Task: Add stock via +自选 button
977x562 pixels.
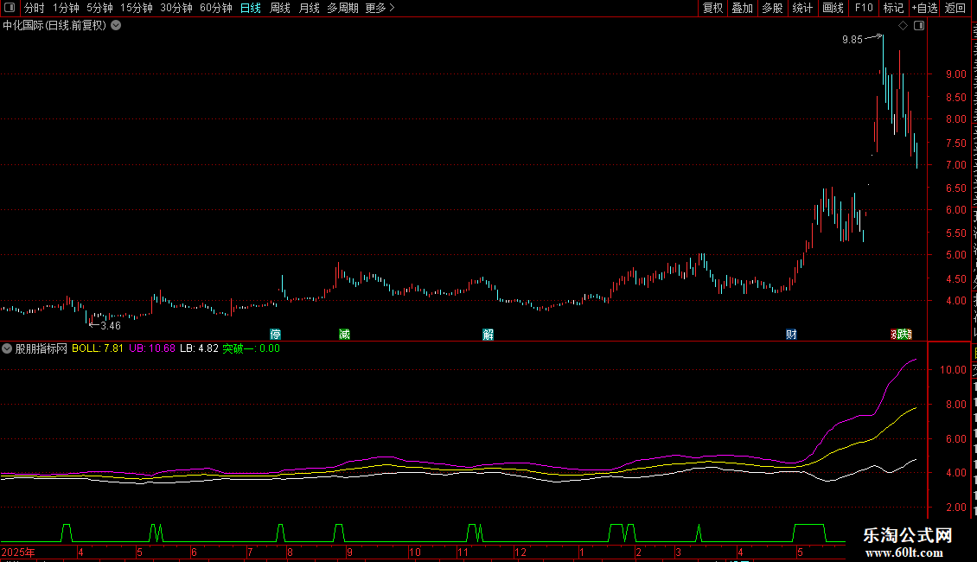Action: pos(924,8)
